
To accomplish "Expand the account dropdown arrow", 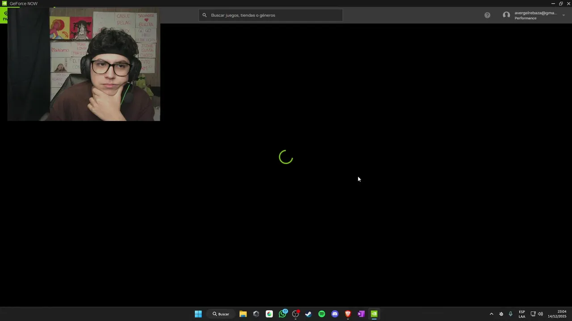I will [564, 15].
